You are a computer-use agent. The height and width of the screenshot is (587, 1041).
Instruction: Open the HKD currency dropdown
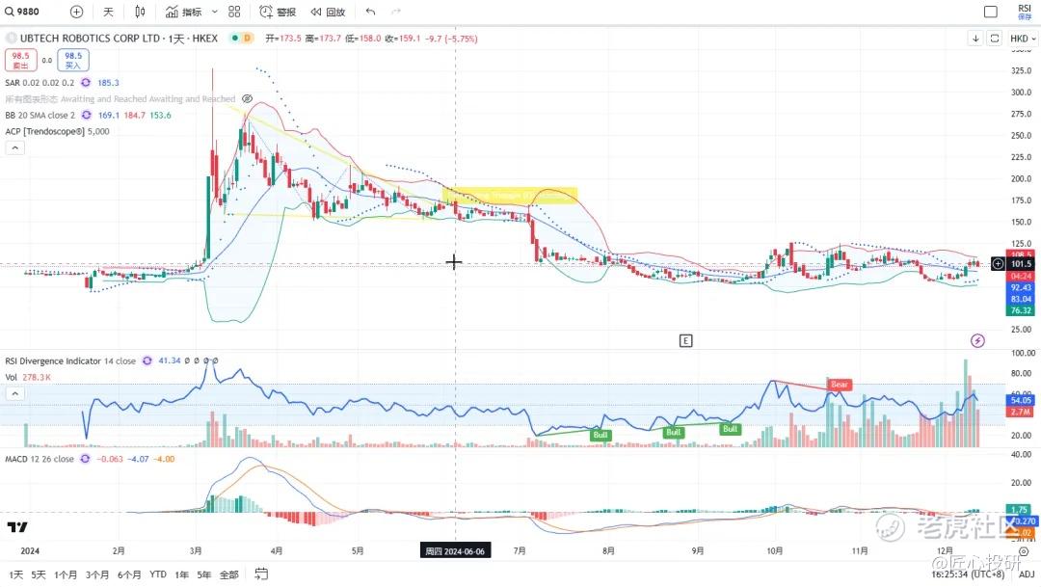click(x=1023, y=39)
